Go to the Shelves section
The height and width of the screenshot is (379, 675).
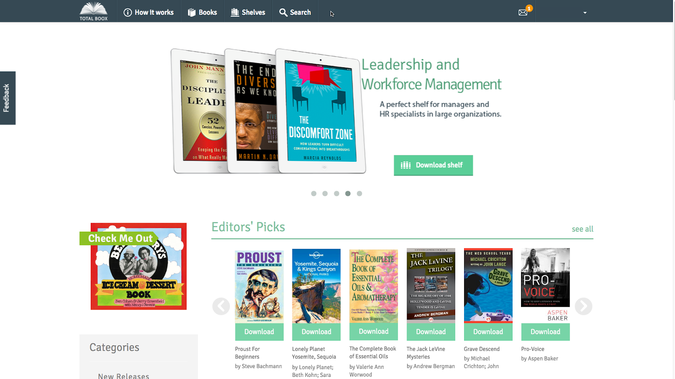tap(248, 13)
